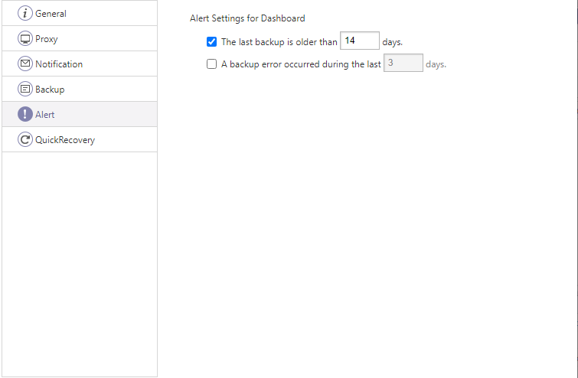
Task: Click the QuickRecovery circular arrow icon
Action: pyautogui.click(x=25, y=140)
